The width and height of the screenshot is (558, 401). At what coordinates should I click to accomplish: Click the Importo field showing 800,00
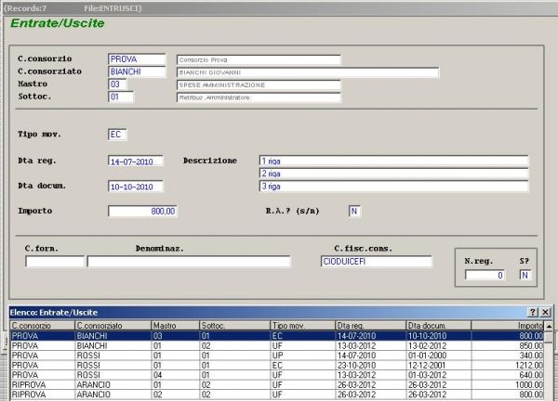pyautogui.click(x=142, y=211)
